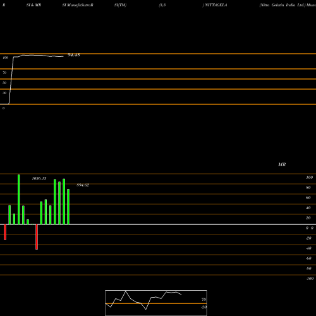Click the 70 level label on RSI axis

pyautogui.click(x=4, y=73)
